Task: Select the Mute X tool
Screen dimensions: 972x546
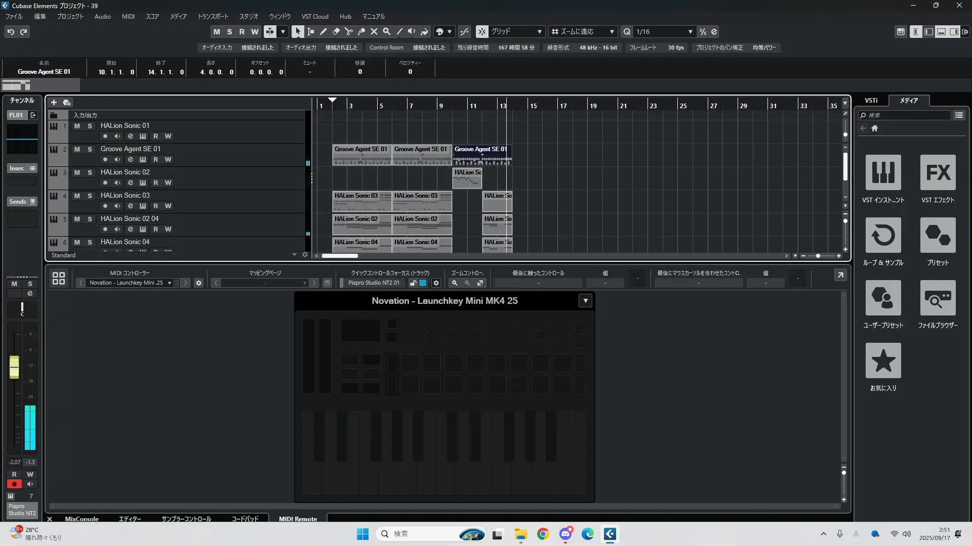Action: 374,31
